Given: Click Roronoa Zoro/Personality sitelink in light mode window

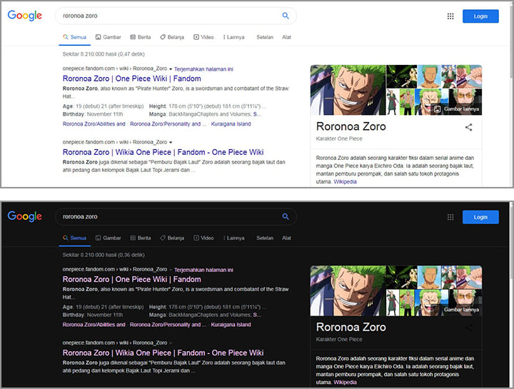Looking at the screenshot, I should tap(168, 124).
